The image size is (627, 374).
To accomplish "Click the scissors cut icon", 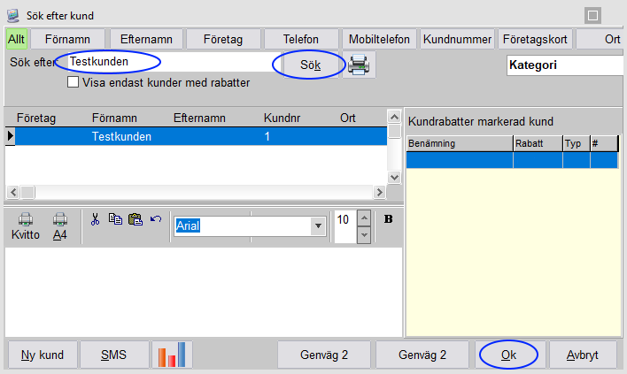I will coord(96,219).
